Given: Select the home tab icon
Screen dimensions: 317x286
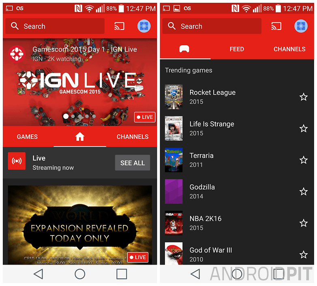Looking at the screenshot, I should click(80, 137).
